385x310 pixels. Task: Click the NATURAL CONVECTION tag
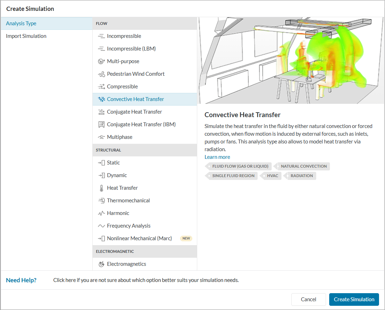pyautogui.click(x=304, y=166)
